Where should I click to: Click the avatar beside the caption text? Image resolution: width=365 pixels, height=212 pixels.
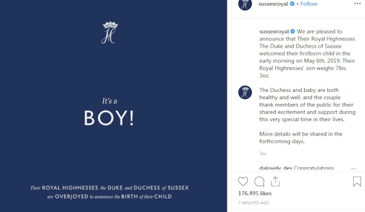coord(245,93)
